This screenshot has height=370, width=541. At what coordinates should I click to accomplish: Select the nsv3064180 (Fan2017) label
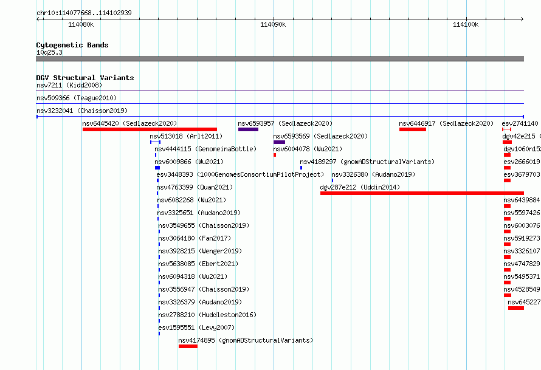pyautogui.click(x=195, y=238)
